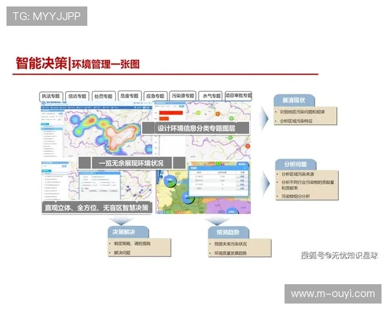Click the banner 直观立体、全方位、无盲区智慧决策
This screenshot has width=388, height=310.
point(97,208)
